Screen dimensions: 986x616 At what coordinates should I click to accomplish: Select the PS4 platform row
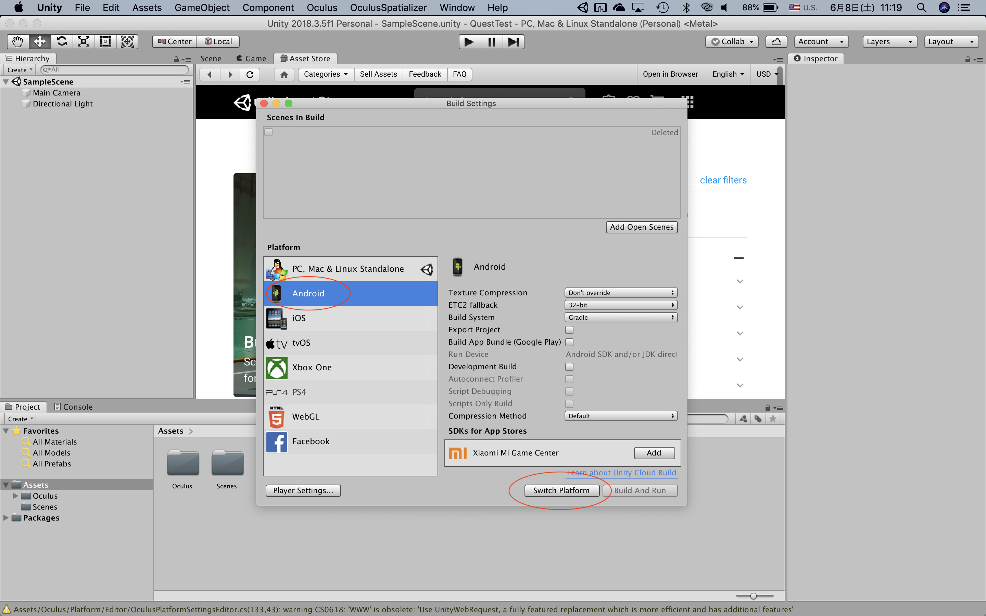[350, 392]
